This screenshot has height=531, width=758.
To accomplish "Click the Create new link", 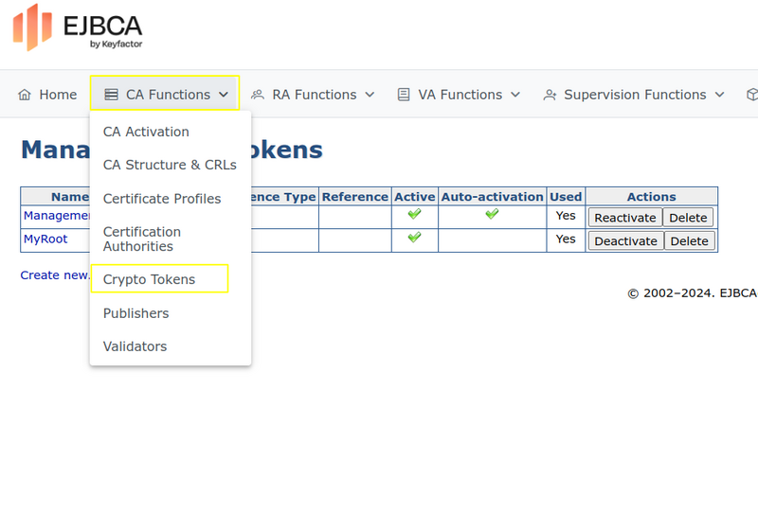I will tap(55, 275).
